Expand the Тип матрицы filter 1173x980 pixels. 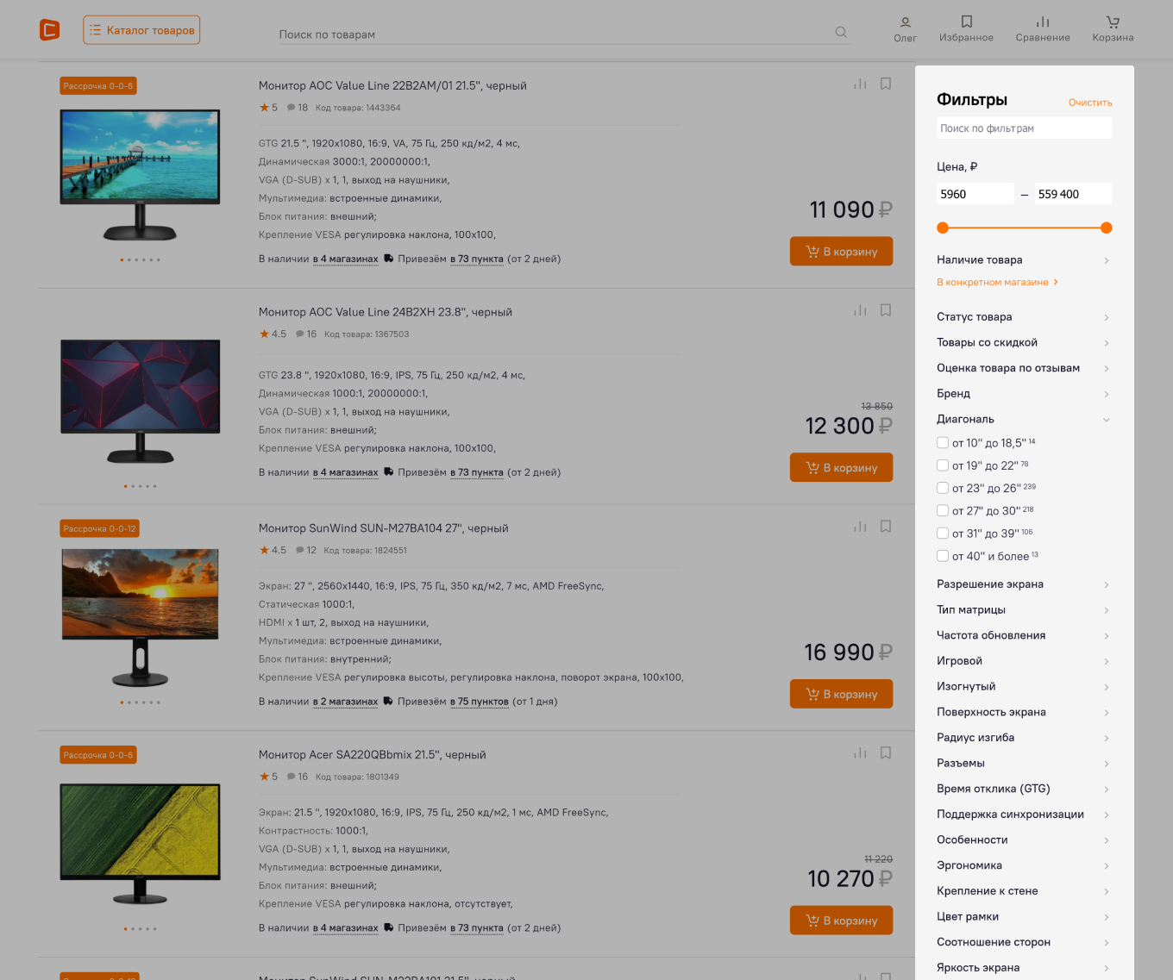[x=1024, y=610]
